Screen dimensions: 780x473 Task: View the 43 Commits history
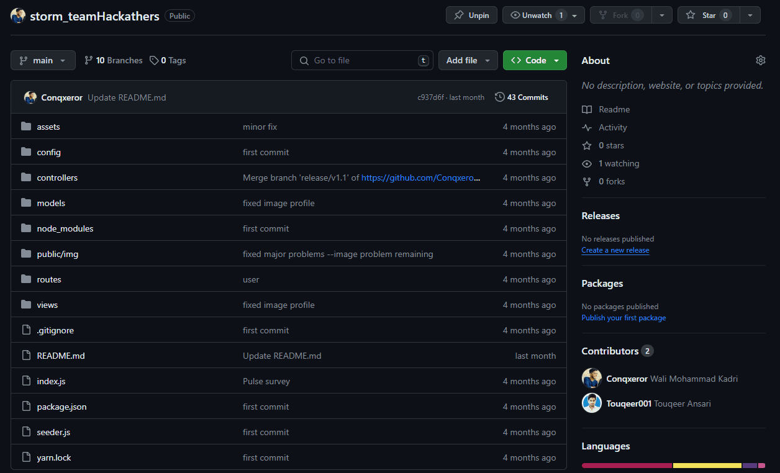[522, 97]
